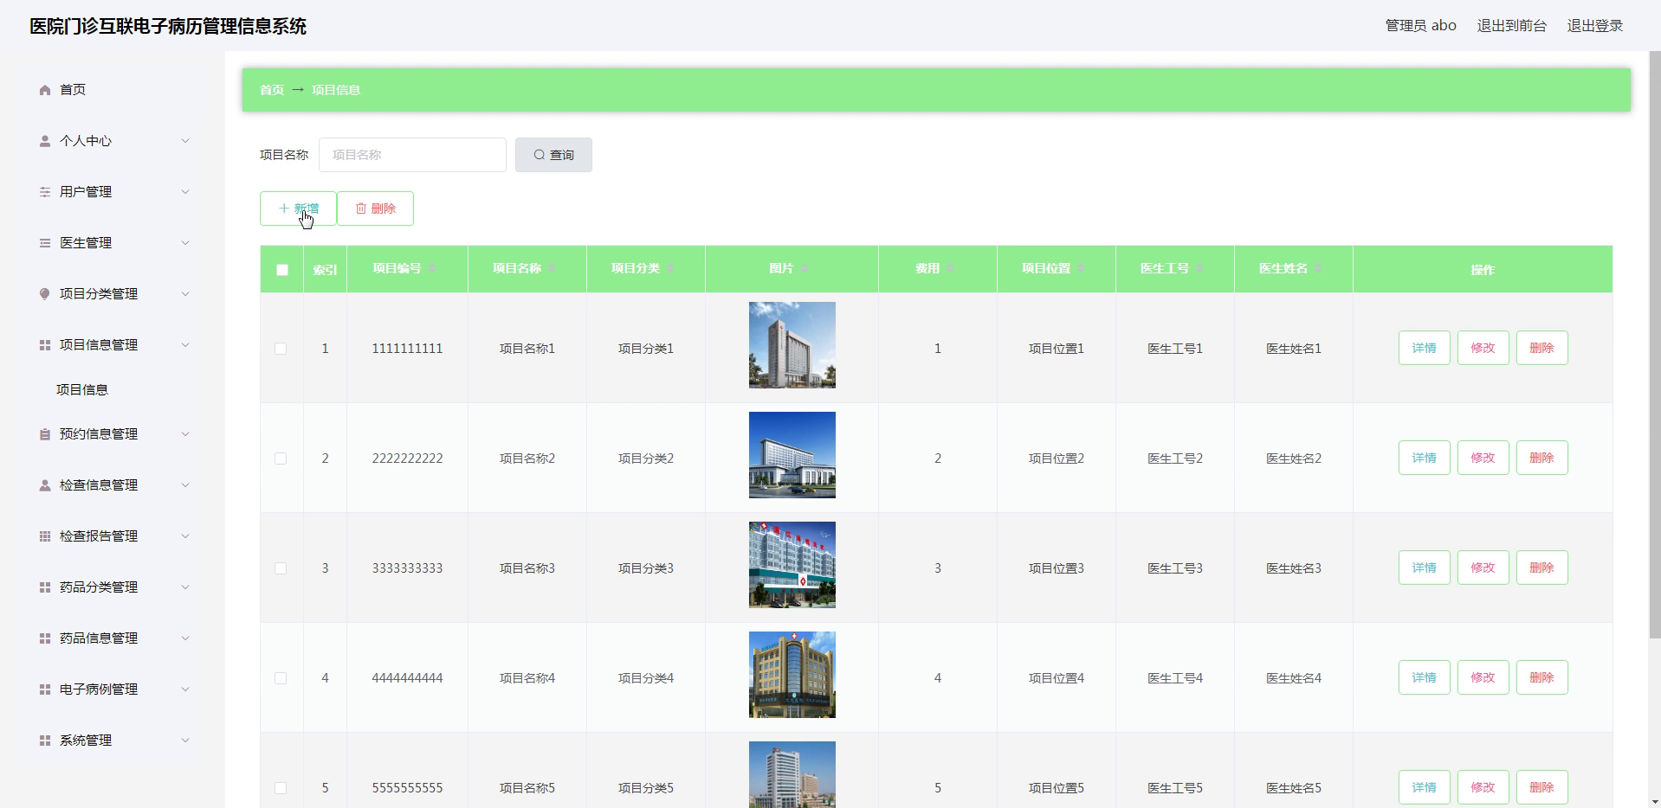Click 首页 in the breadcrumb bar

pyautogui.click(x=272, y=90)
